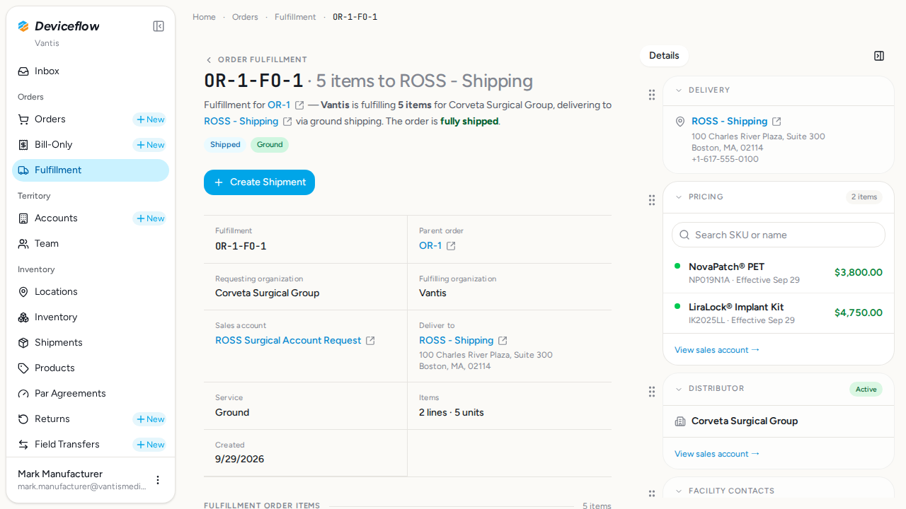Open external link icon in Deliver to cell

click(503, 341)
